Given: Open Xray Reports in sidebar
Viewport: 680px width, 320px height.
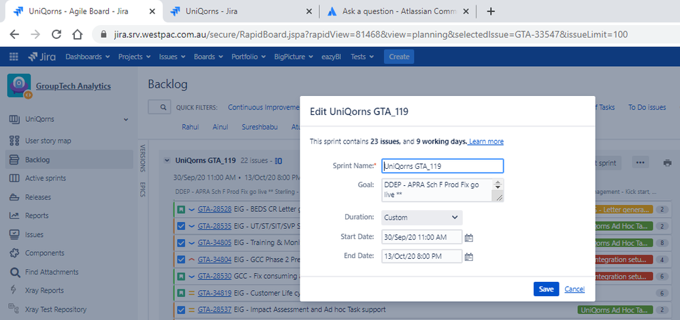Looking at the screenshot, I should pyautogui.click(x=44, y=291).
